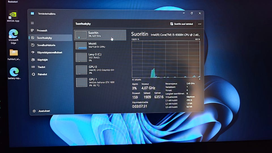Select the Levy 0 (C:) item
Image resolution: width=272 pixels, height=153 pixels.
coord(100,58)
